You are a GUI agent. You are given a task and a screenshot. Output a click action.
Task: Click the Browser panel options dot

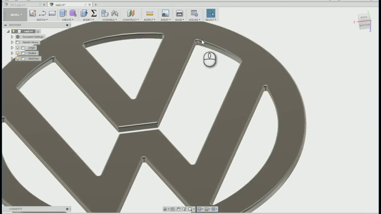pos(67,25)
